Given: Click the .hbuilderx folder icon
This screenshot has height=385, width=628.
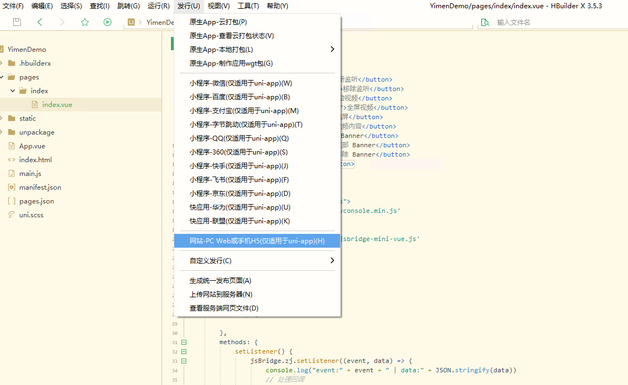Looking at the screenshot, I should pos(12,63).
